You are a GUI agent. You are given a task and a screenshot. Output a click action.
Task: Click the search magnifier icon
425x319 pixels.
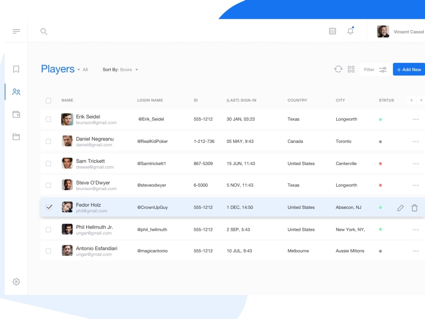pos(44,31)
